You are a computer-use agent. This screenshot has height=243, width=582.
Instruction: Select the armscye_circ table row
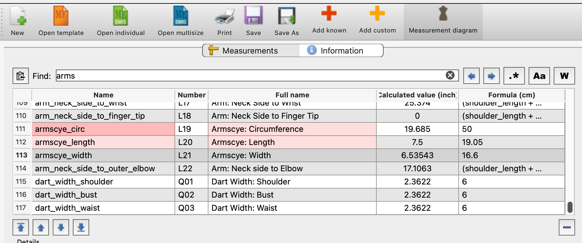tap(103, 129)
